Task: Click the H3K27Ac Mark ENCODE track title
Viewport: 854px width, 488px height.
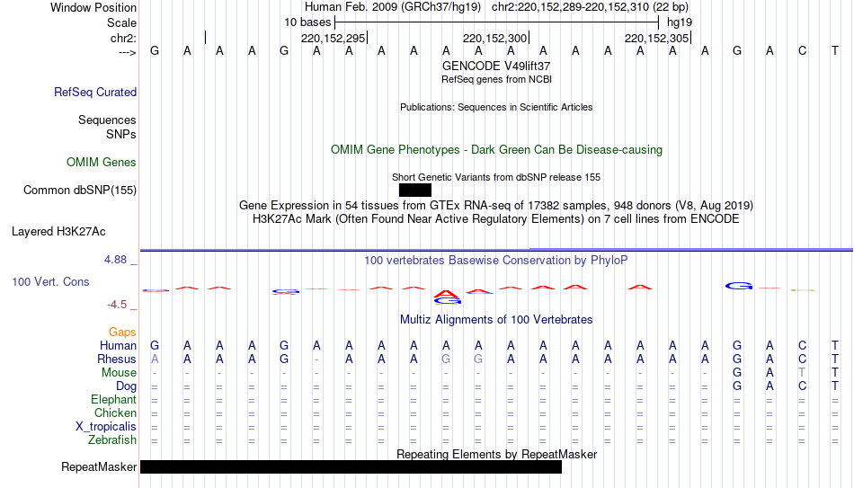Action: pyautogui.click(x=496, y=219)
